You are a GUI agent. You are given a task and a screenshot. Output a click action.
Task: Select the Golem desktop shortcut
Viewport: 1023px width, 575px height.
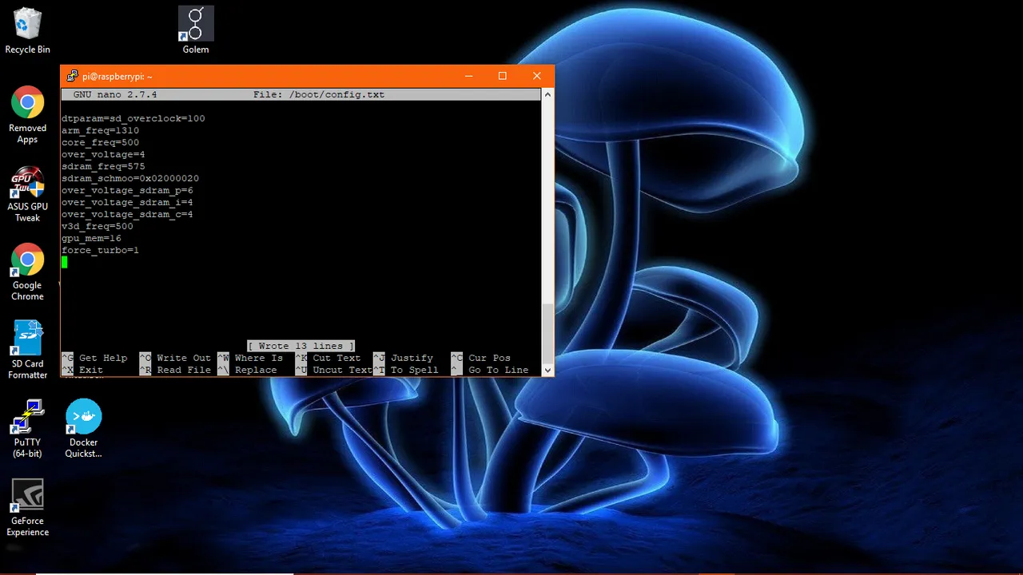[x=196, y=31]
